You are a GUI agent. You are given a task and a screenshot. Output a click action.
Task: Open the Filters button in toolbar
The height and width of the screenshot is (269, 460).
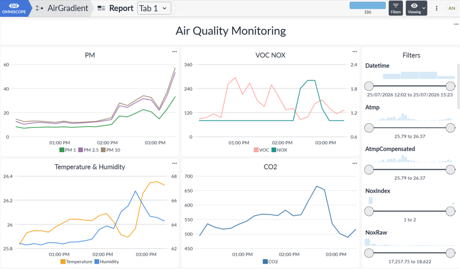396,8
